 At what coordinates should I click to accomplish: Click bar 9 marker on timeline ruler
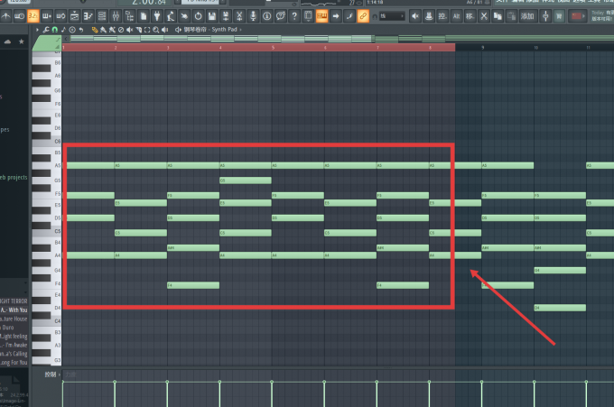(483, 47)
